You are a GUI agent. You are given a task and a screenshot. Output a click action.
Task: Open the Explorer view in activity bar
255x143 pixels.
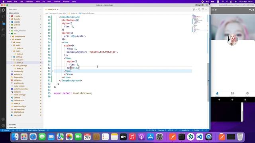pos(3,10)
